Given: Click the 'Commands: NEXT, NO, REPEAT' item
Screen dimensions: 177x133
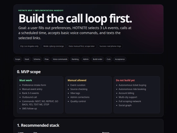Looking at the screenshot, I should tap(40, 103).
